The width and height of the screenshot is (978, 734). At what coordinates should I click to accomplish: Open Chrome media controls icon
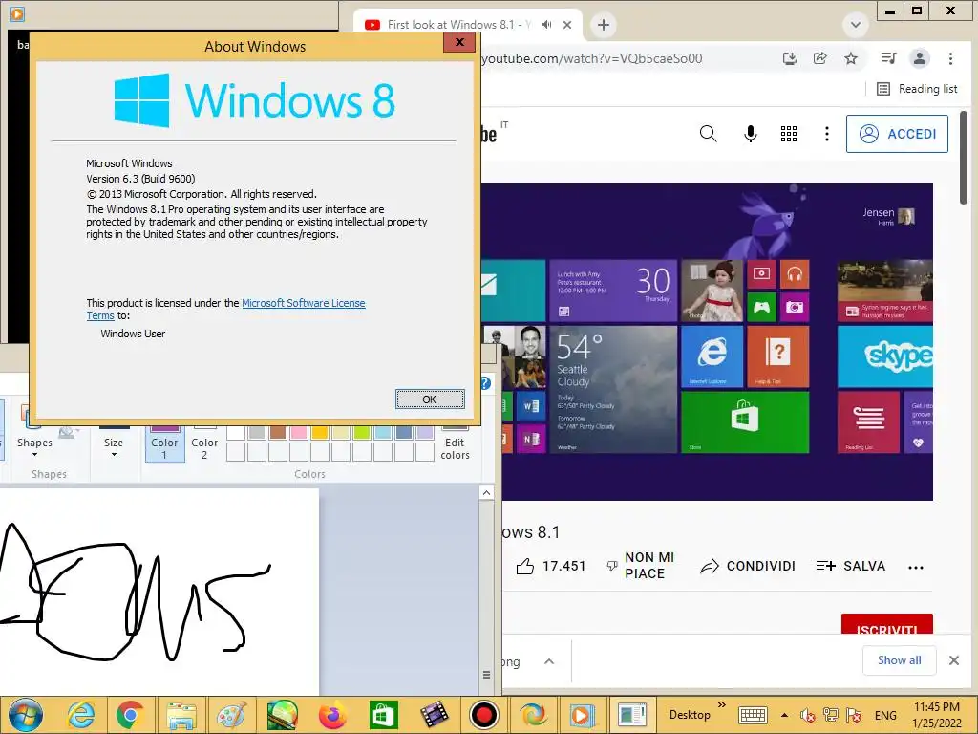(x=888, y=58)
